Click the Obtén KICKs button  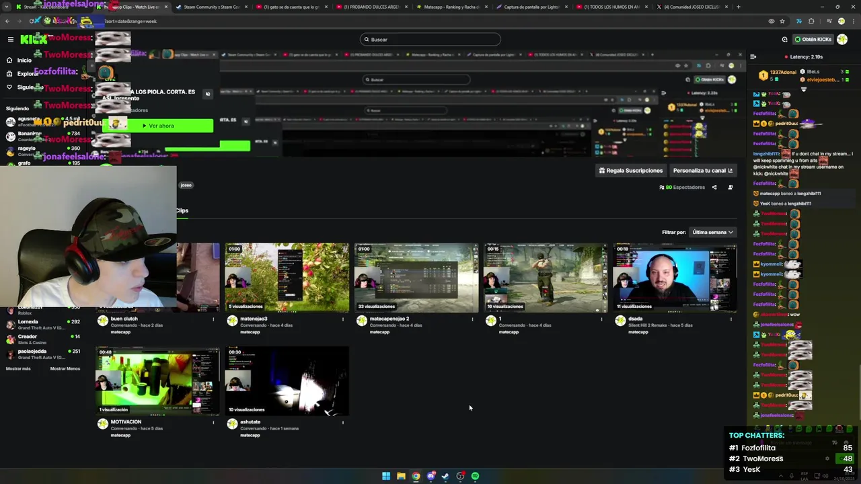(813, 40)
